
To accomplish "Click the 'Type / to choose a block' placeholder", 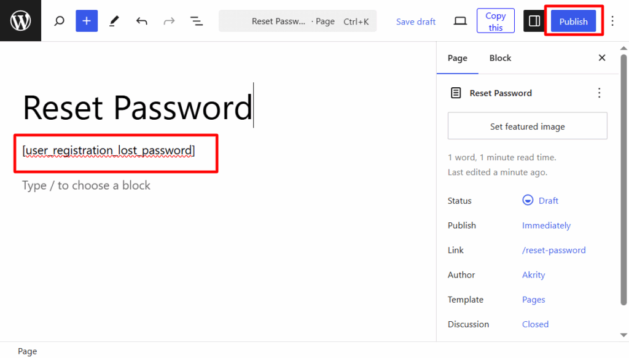I will tap(86, 185).
